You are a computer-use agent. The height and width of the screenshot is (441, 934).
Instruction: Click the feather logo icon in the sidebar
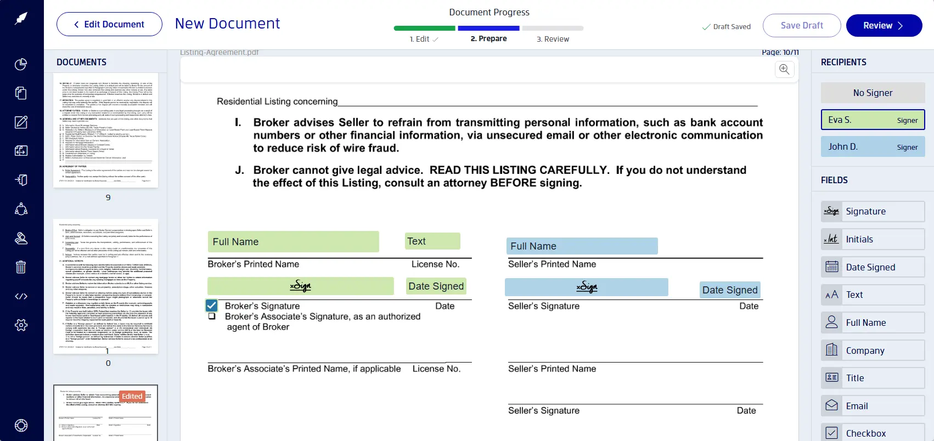pyautogui.click(x=21, y=19)
